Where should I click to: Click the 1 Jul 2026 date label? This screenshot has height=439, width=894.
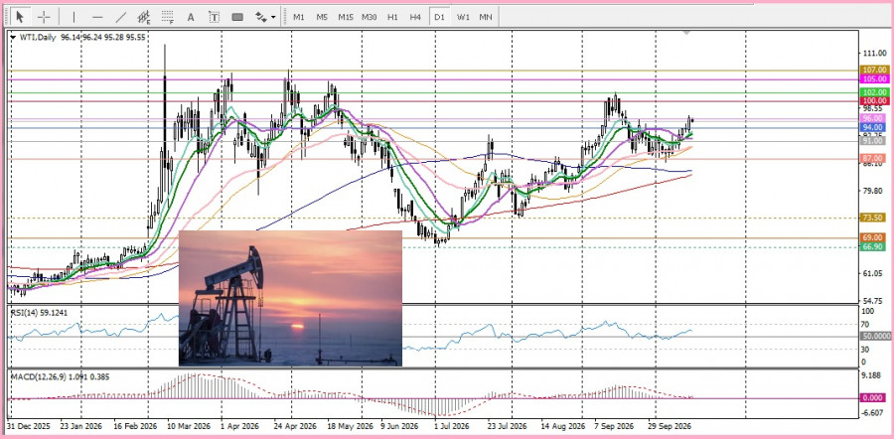point(451,426)
